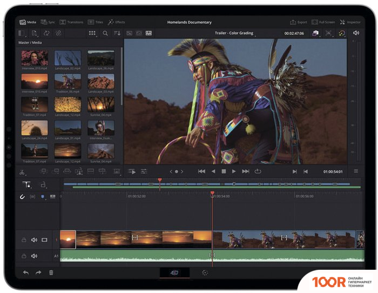The width and height of the screenshot is (378, 293).
Task: Click the Append to timeline icon
Action: (56, 171)
